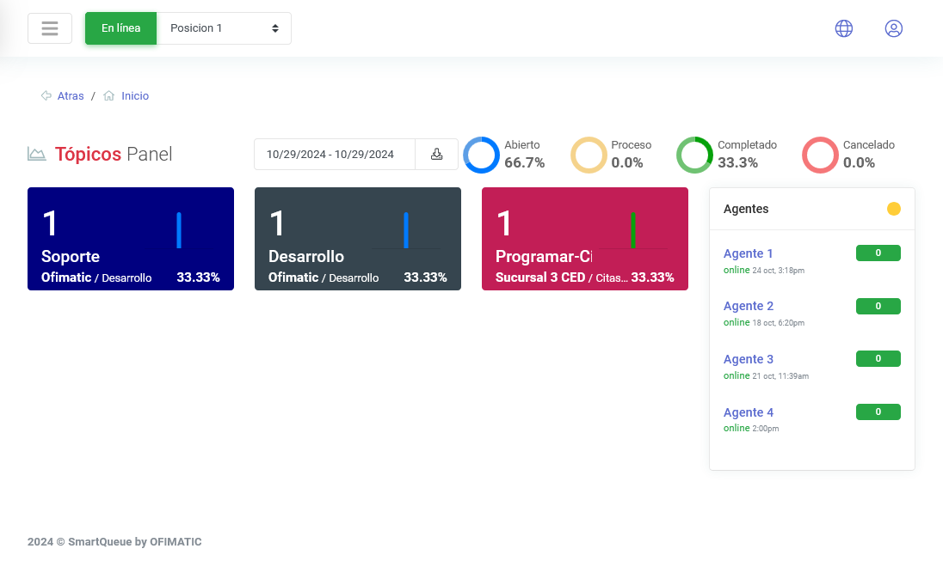The image size is (943, 561).
Task: Toggle the En línea status button
Action: click(120, 28)
